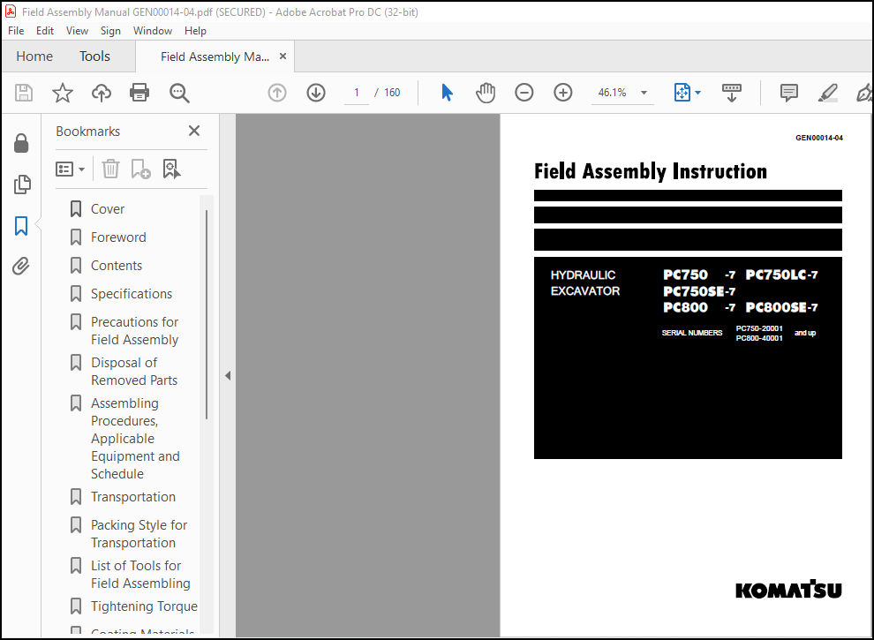This screenshot has height=640, width=874.
Task: Open the Window menu
Action: pyautogui.click(x=152, y=31)
